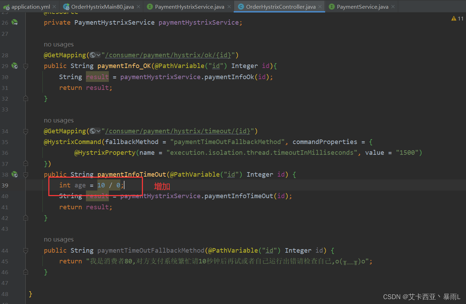Click the fold marker on line 37

pyautogui.click(x=25, y=163)
